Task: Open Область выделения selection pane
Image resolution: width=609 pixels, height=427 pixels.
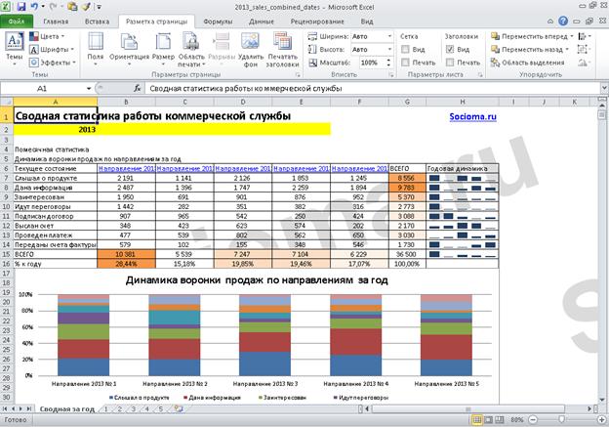Action: [x=527, y=63]
